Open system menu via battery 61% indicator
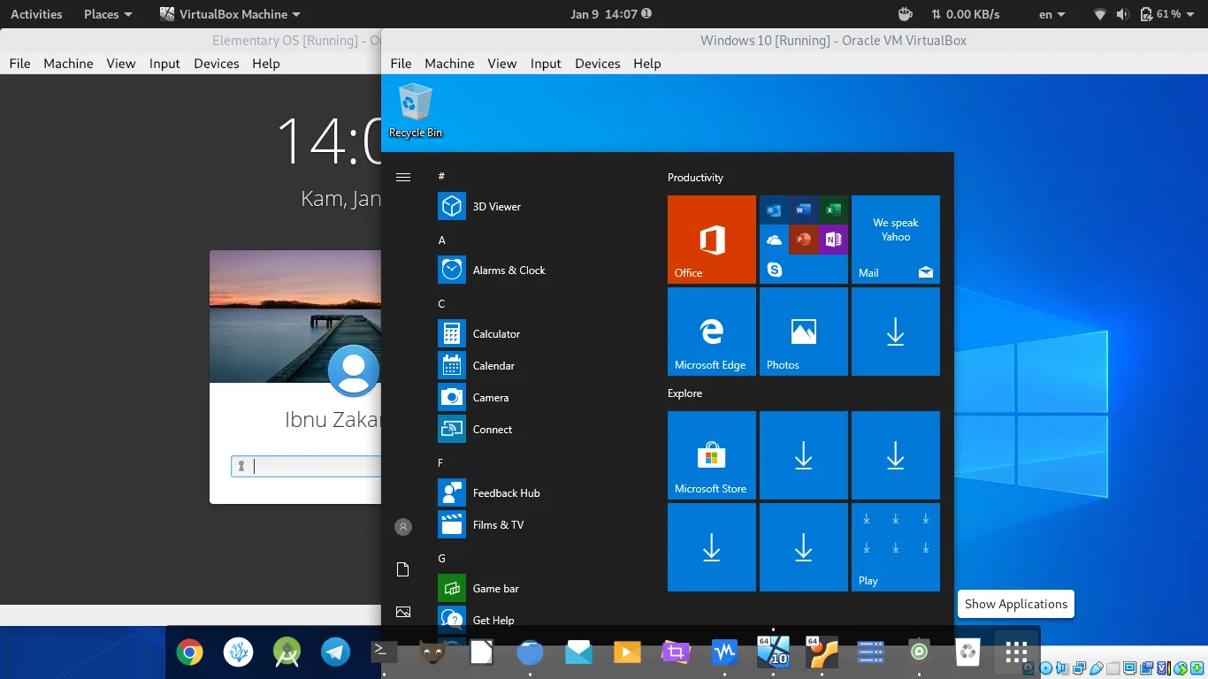This screenshot has height=679, width=1208. click(1167, 14)
